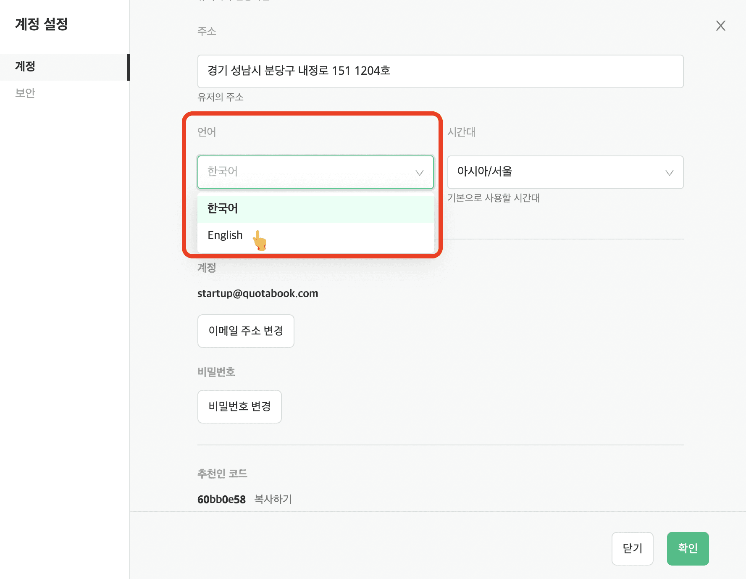The height and width of the screenshot is (579, 746).
Task: Click the 시간대 field label
Action: pyautogui.click(x=461, y=132)
